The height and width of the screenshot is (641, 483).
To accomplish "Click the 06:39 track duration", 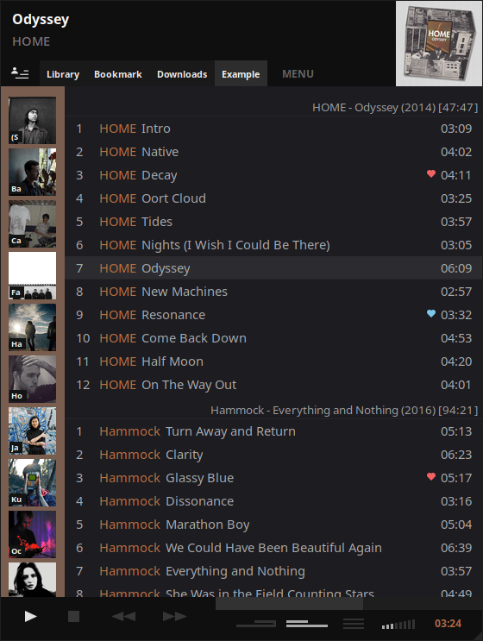I will pyautogui.click(x=456, y=548).
